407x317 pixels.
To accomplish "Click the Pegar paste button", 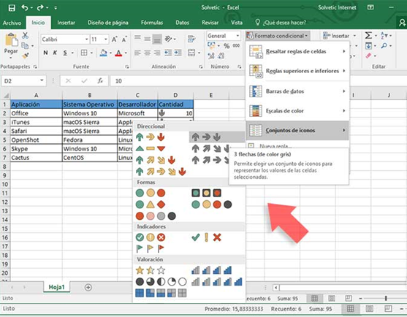I will (11, 45).
